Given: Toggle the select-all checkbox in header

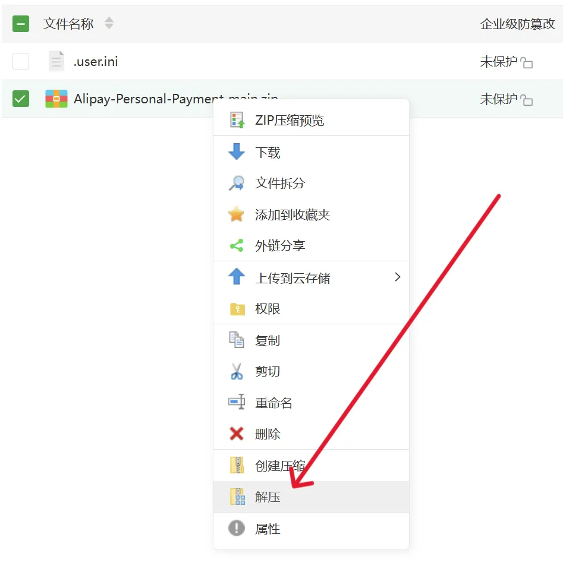Looking at the screenshot, I should tap(21, 24).
